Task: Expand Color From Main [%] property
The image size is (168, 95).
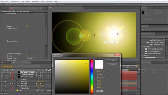Action: point(6,54)
